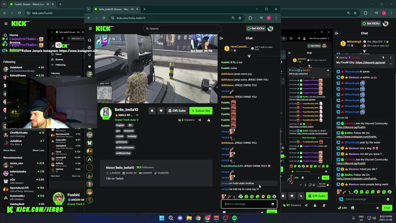Image resolution: width=396 pixels, height=223 pixels.
Task: Open tab search dropdown in front Chrome window
Action: coord(88,9)
